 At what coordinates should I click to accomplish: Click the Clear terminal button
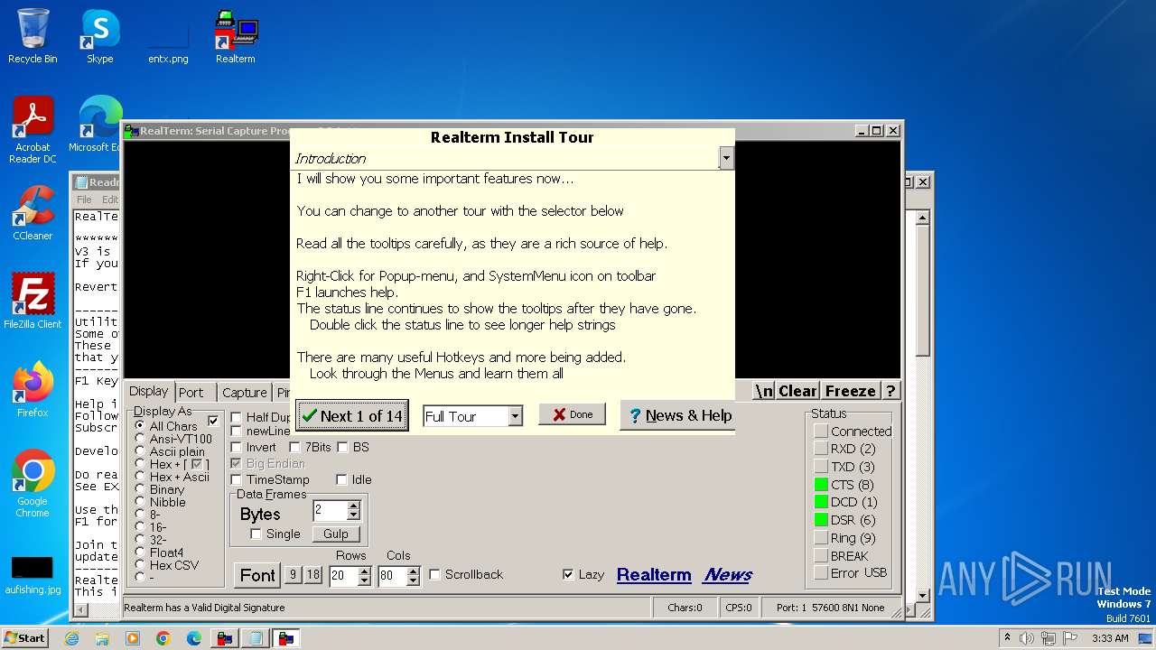[797, 391]
